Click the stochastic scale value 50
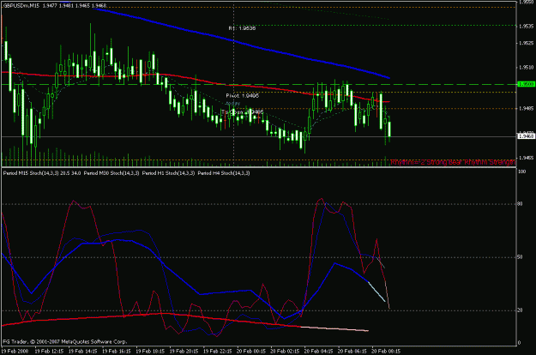This screenshot has height=355, width=536. tap(521, 257)
